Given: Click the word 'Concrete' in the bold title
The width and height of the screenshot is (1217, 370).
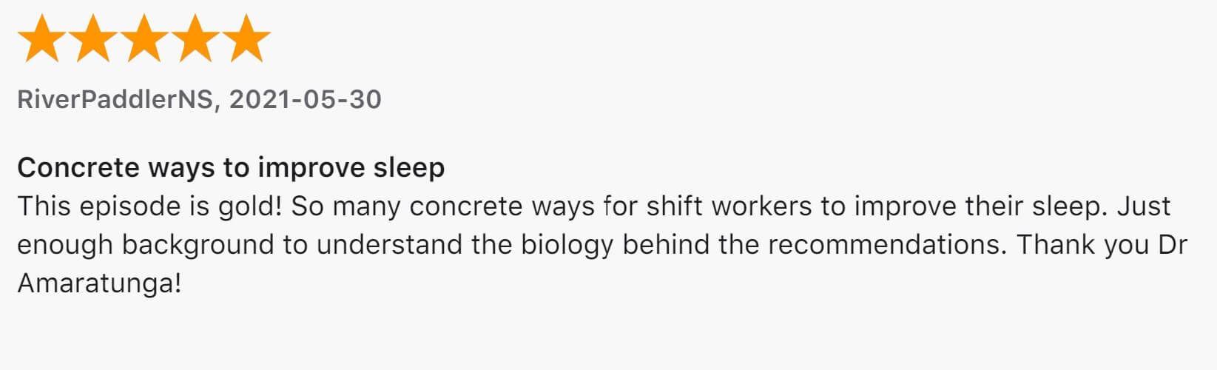Looking at the screenshot, I should (x=78, y=167).
